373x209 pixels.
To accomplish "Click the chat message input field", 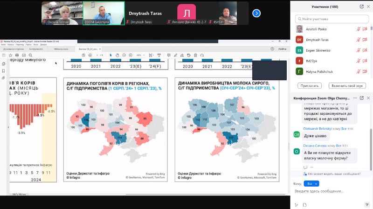I will point(331,191).
